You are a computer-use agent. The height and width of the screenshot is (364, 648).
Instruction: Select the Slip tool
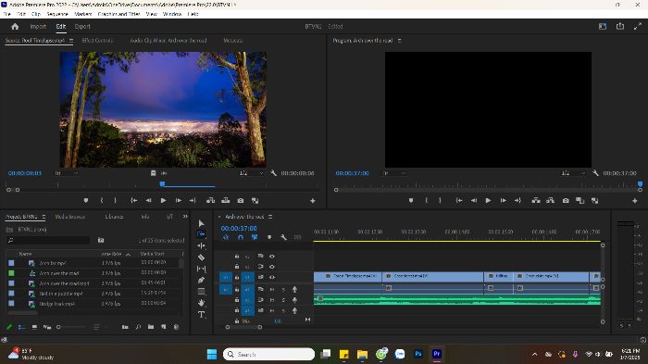201,269
